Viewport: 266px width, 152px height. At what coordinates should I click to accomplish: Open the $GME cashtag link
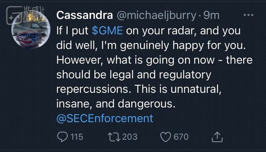107,30
